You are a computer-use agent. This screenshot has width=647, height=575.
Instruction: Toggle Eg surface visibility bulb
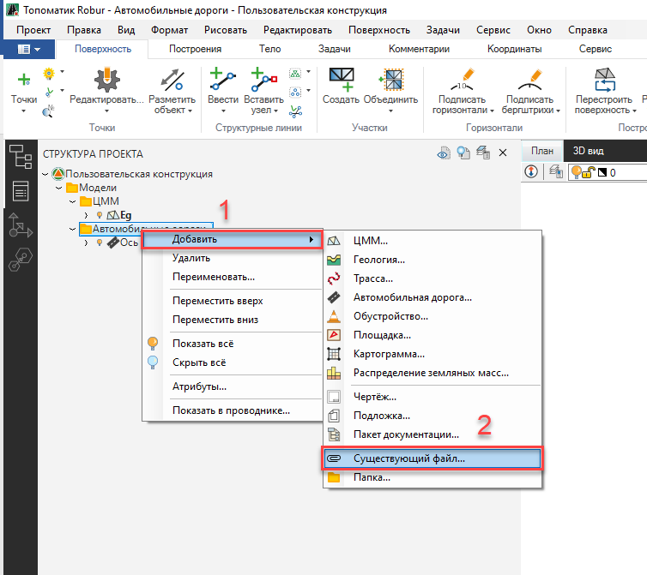point(100,215)
